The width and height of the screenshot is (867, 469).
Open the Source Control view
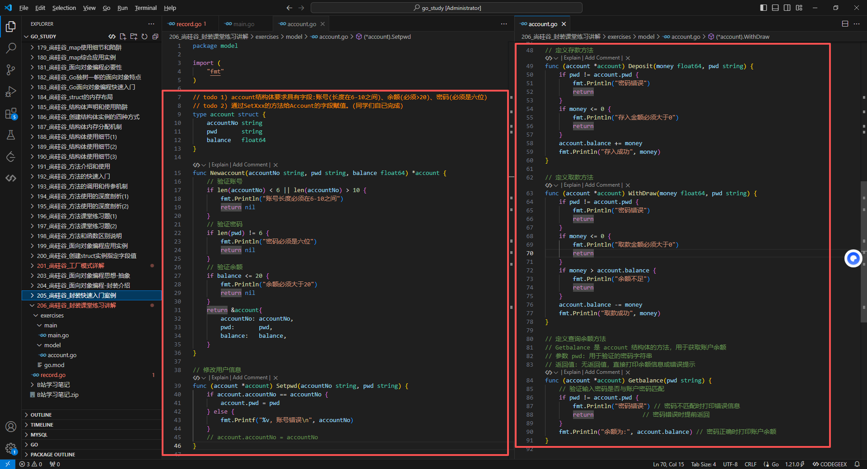tap(11, 70)
